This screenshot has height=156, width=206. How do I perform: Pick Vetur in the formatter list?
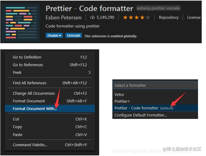point(155,95)
